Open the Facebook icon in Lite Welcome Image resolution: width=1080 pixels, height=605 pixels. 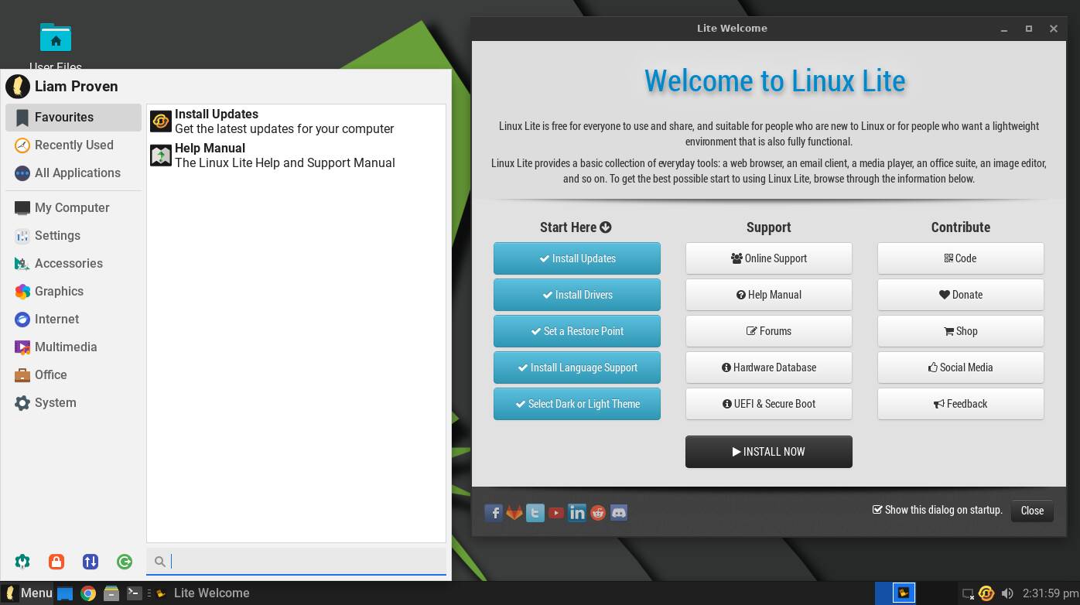click(494, 513)
